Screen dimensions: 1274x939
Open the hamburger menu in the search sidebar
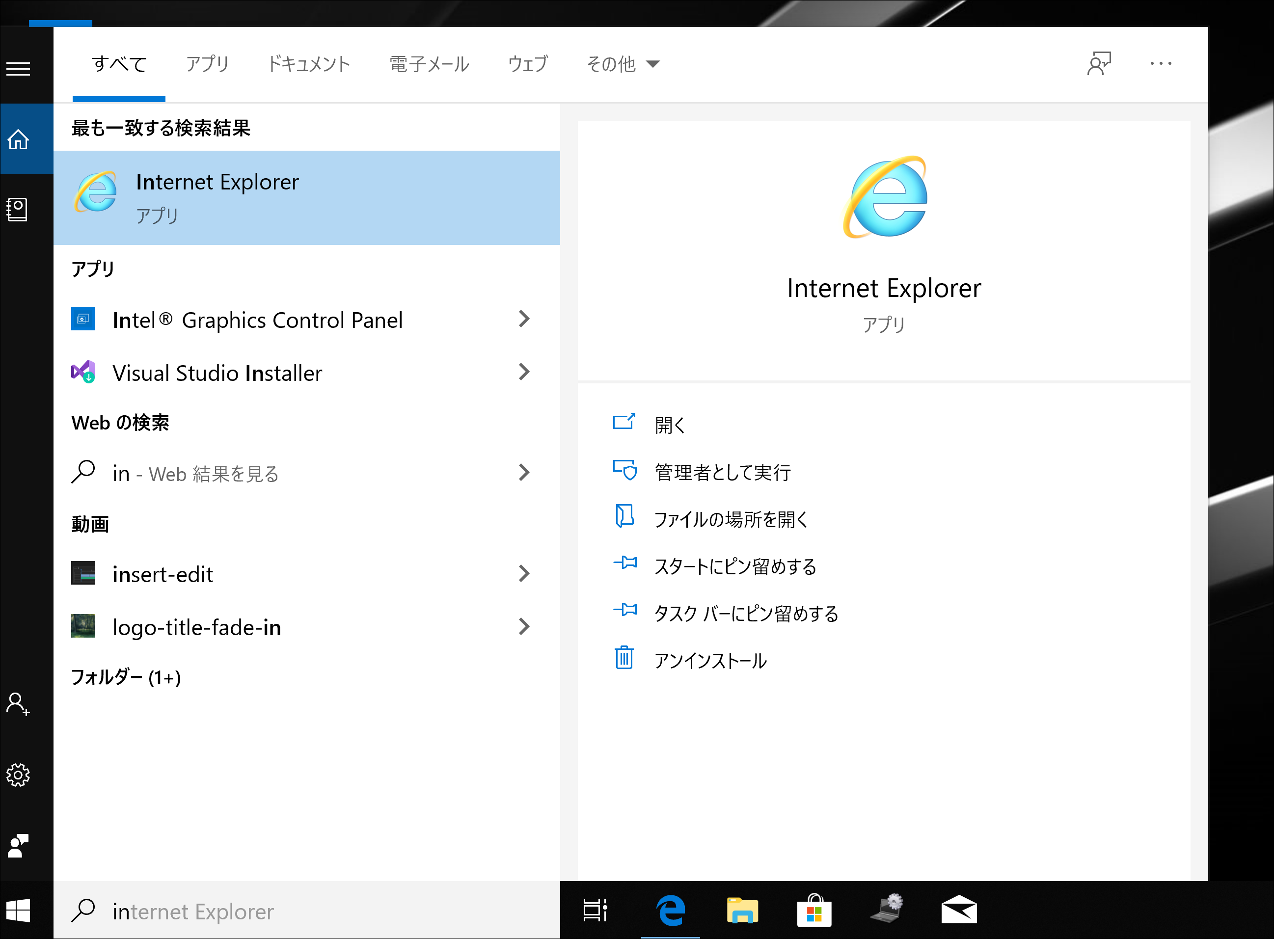[x=18, y=69]
